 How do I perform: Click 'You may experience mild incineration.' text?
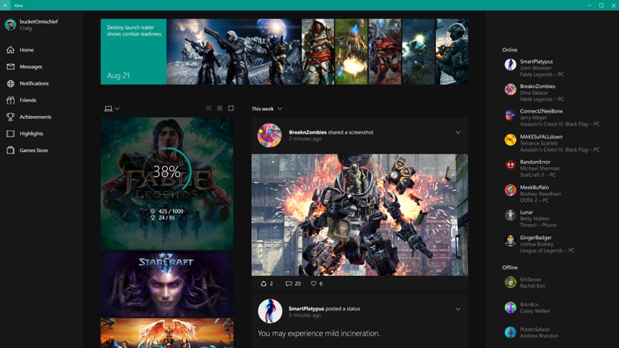(319, 334)
